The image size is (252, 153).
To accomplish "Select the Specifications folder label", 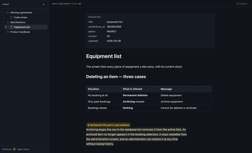I will coord(18,22).
